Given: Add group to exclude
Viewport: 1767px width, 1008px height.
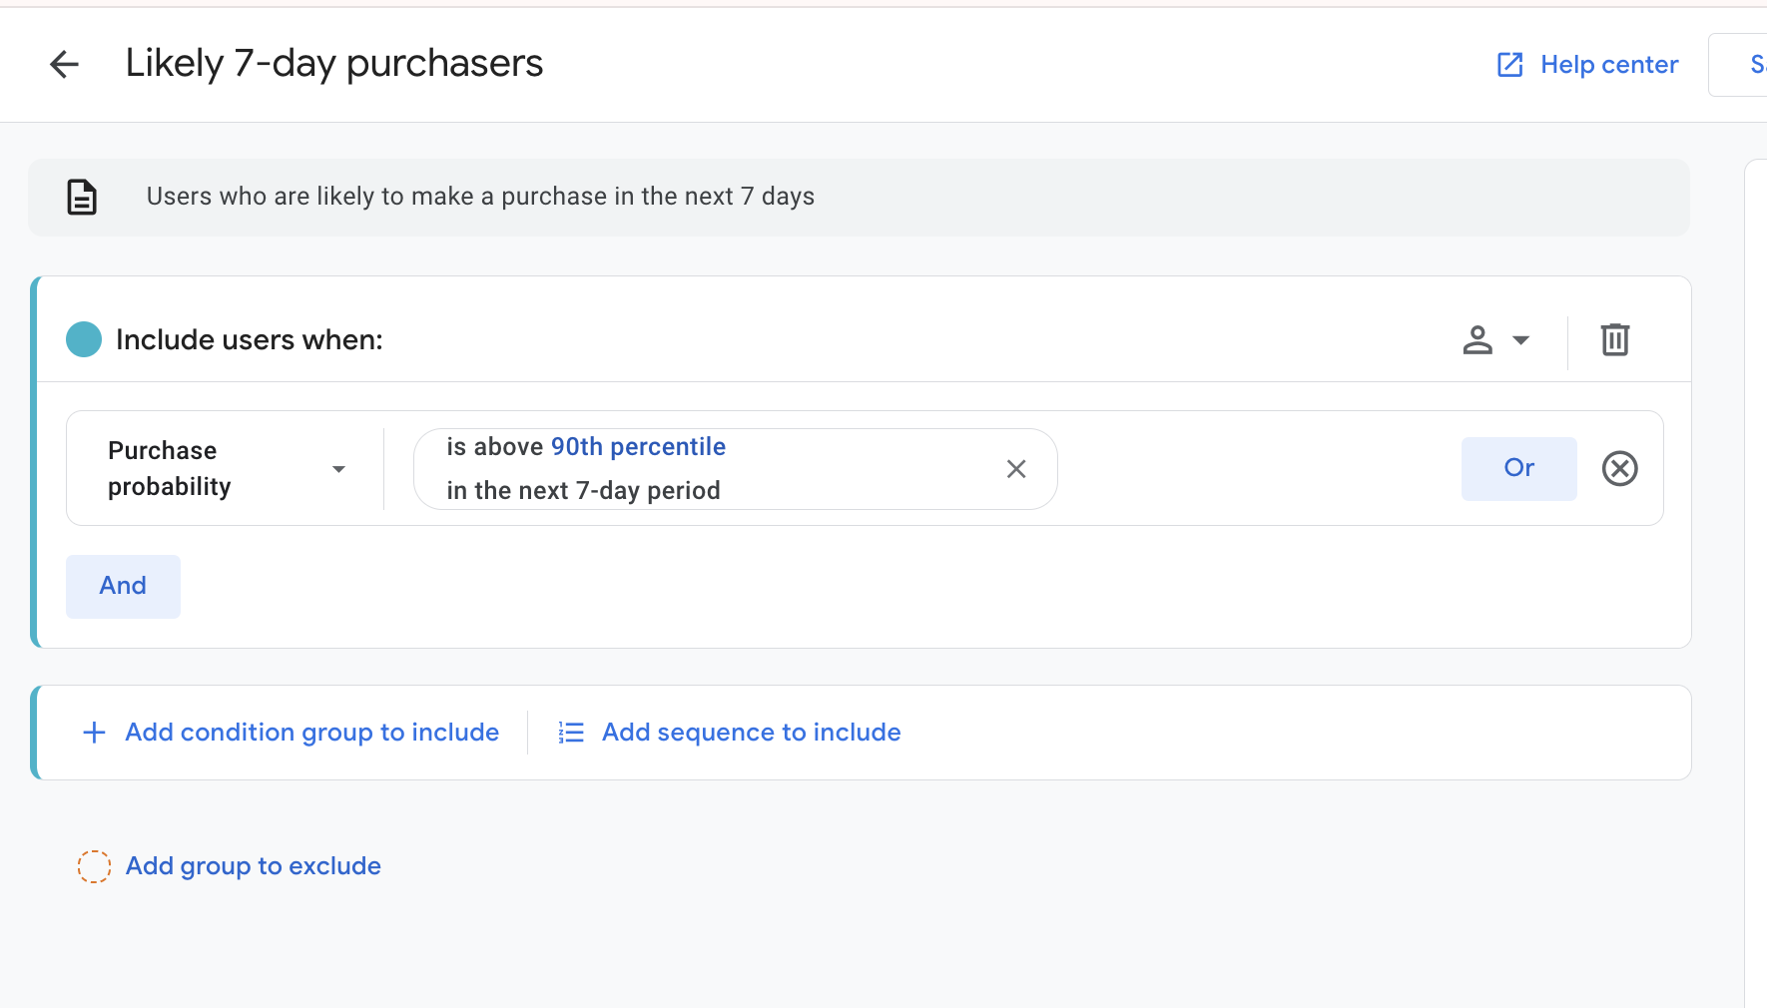Looking at the screenshot, I should coord(252,866).
